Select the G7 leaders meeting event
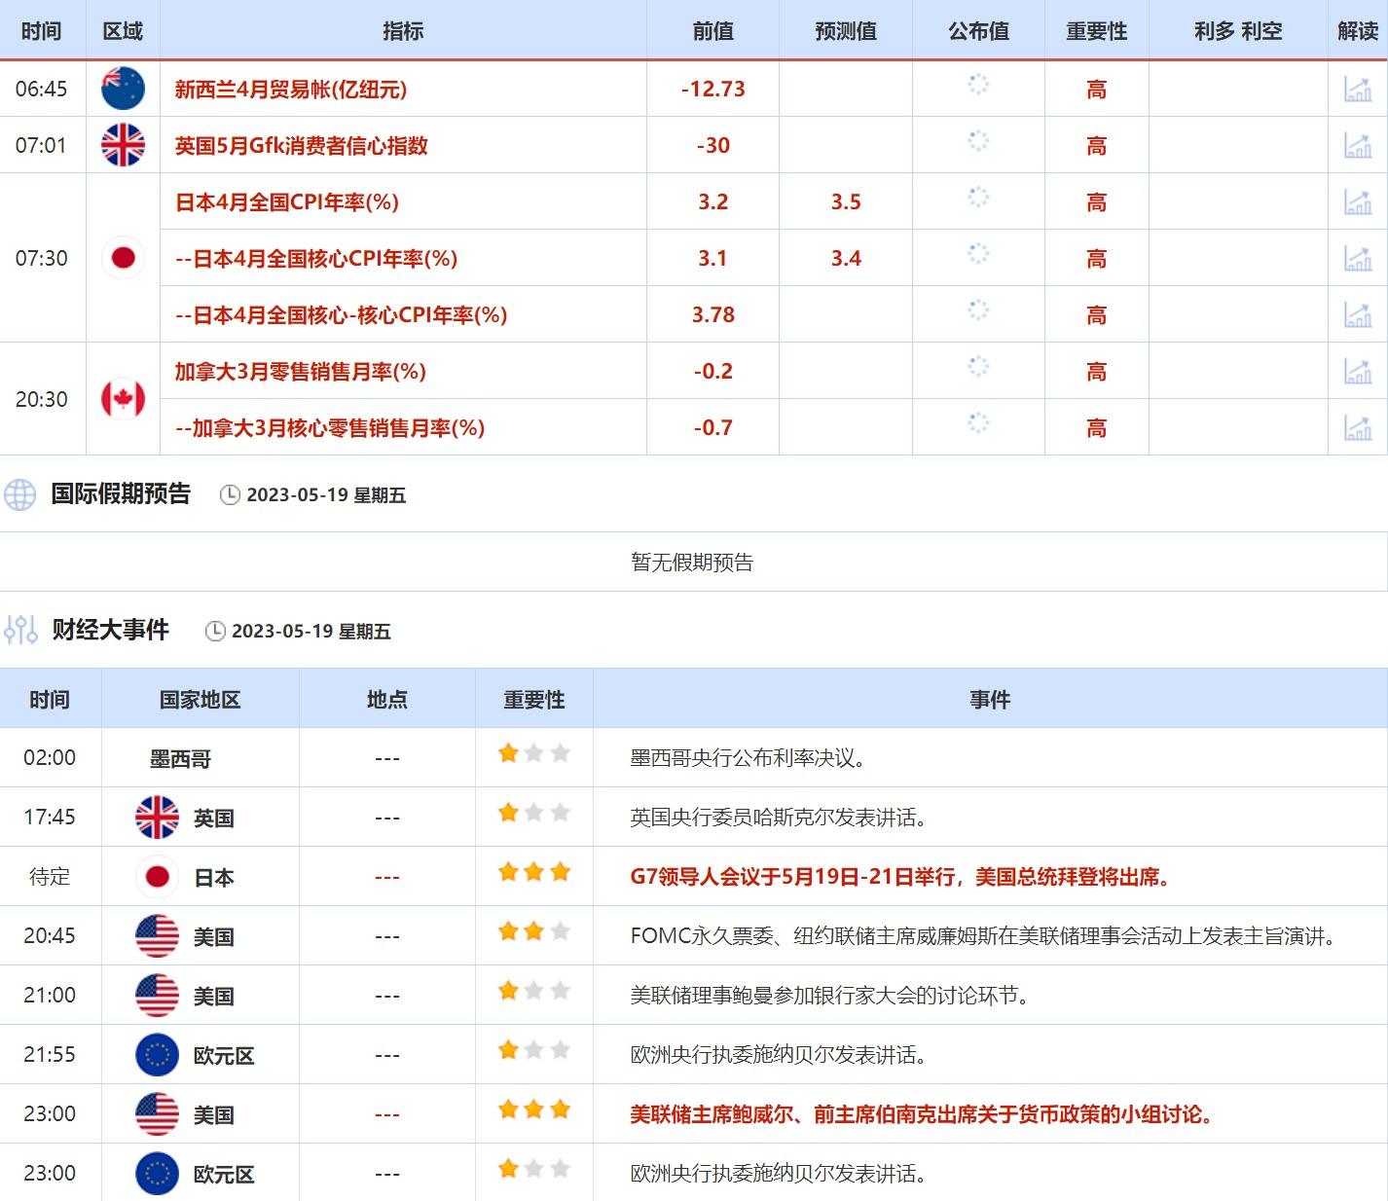Viewport: 1388px width, 1201px height. click(x=899, y=877)
